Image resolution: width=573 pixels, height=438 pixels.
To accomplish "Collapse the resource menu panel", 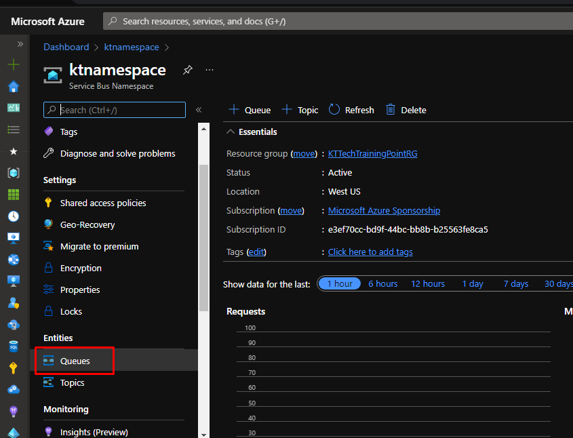I will pos(199,110).
